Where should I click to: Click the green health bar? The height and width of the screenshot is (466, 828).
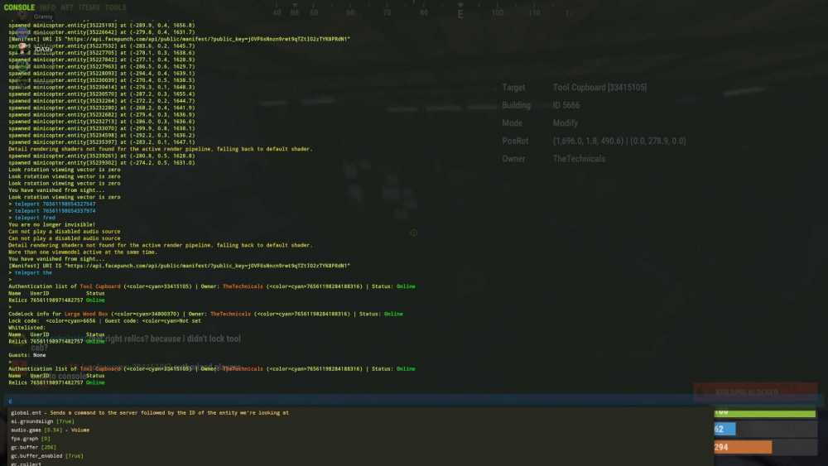(764, 412)
